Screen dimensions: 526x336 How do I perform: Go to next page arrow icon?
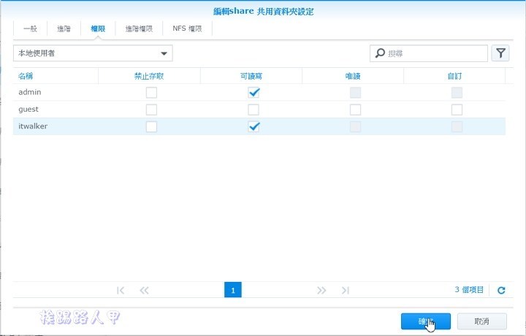click(x=321, y=290)
